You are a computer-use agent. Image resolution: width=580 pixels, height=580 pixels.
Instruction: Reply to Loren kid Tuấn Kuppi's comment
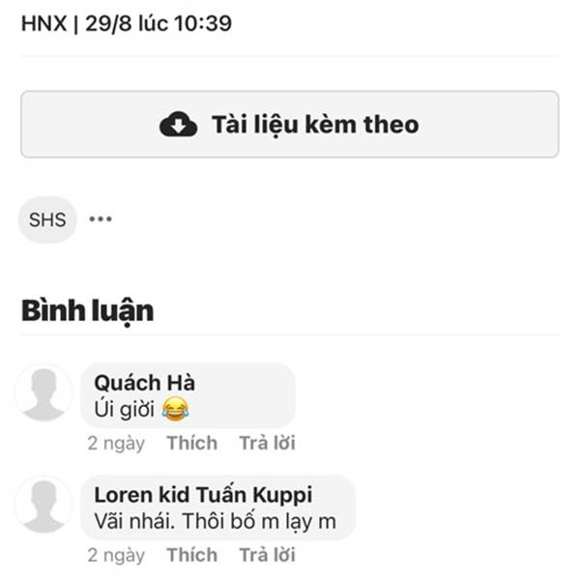[267, 555]
